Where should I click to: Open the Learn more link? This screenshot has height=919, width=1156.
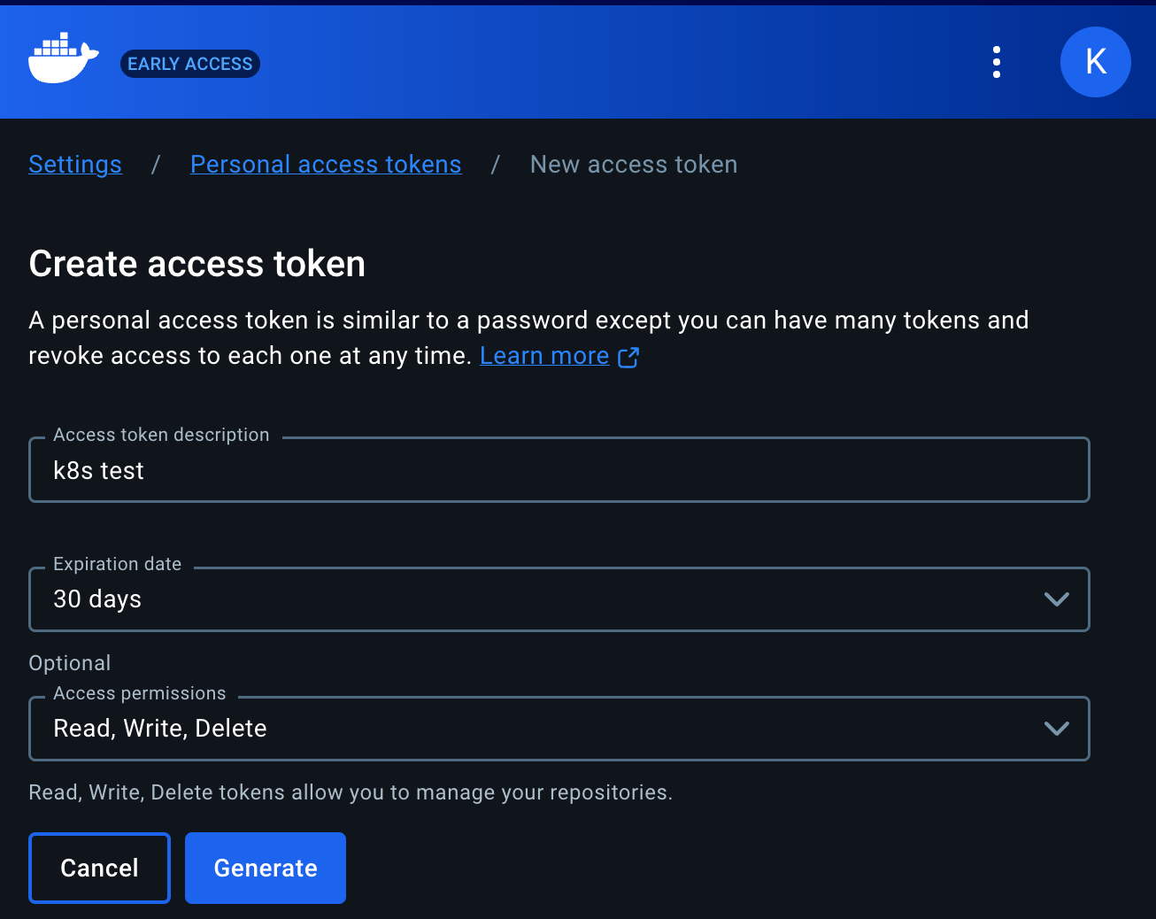pos(544,356)
